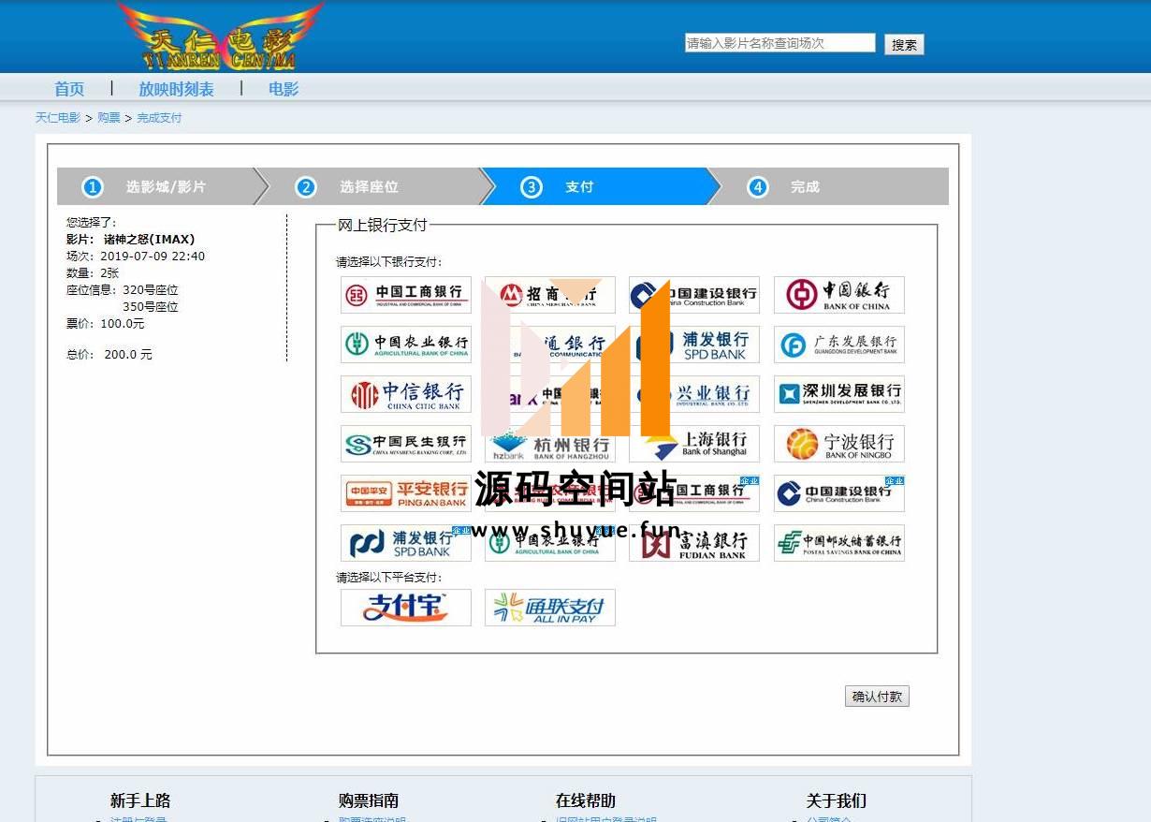1151x822 pixels.
Task: Pick the personal 浦发银行 SPD Bank logo
Action: click(694, 345)
